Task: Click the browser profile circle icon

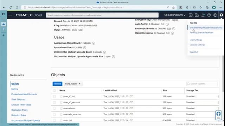Action: (214, 7)
